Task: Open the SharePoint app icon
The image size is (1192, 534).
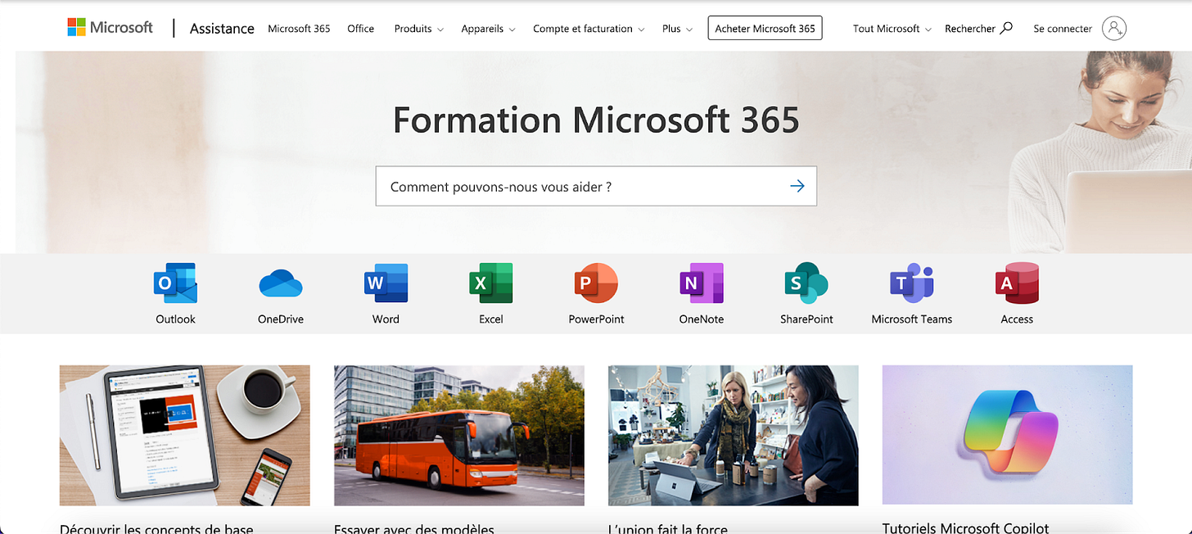Action: point(806,283)
